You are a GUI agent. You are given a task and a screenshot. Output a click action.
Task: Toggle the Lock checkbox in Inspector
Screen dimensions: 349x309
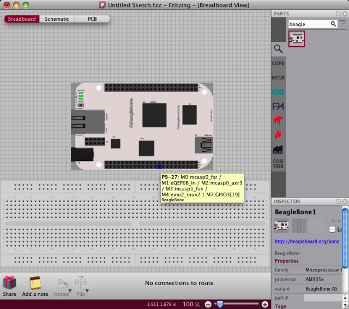[332, 229]
